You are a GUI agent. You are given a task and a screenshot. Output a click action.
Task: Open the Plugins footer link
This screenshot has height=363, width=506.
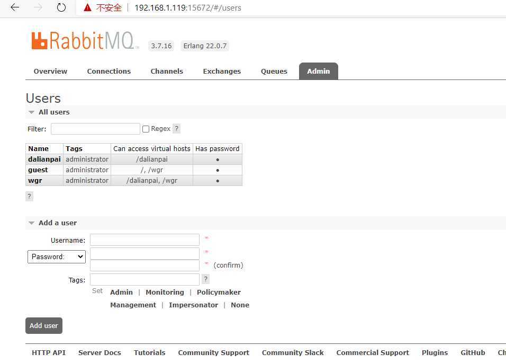pyautogui.click(x=435, y=352)
